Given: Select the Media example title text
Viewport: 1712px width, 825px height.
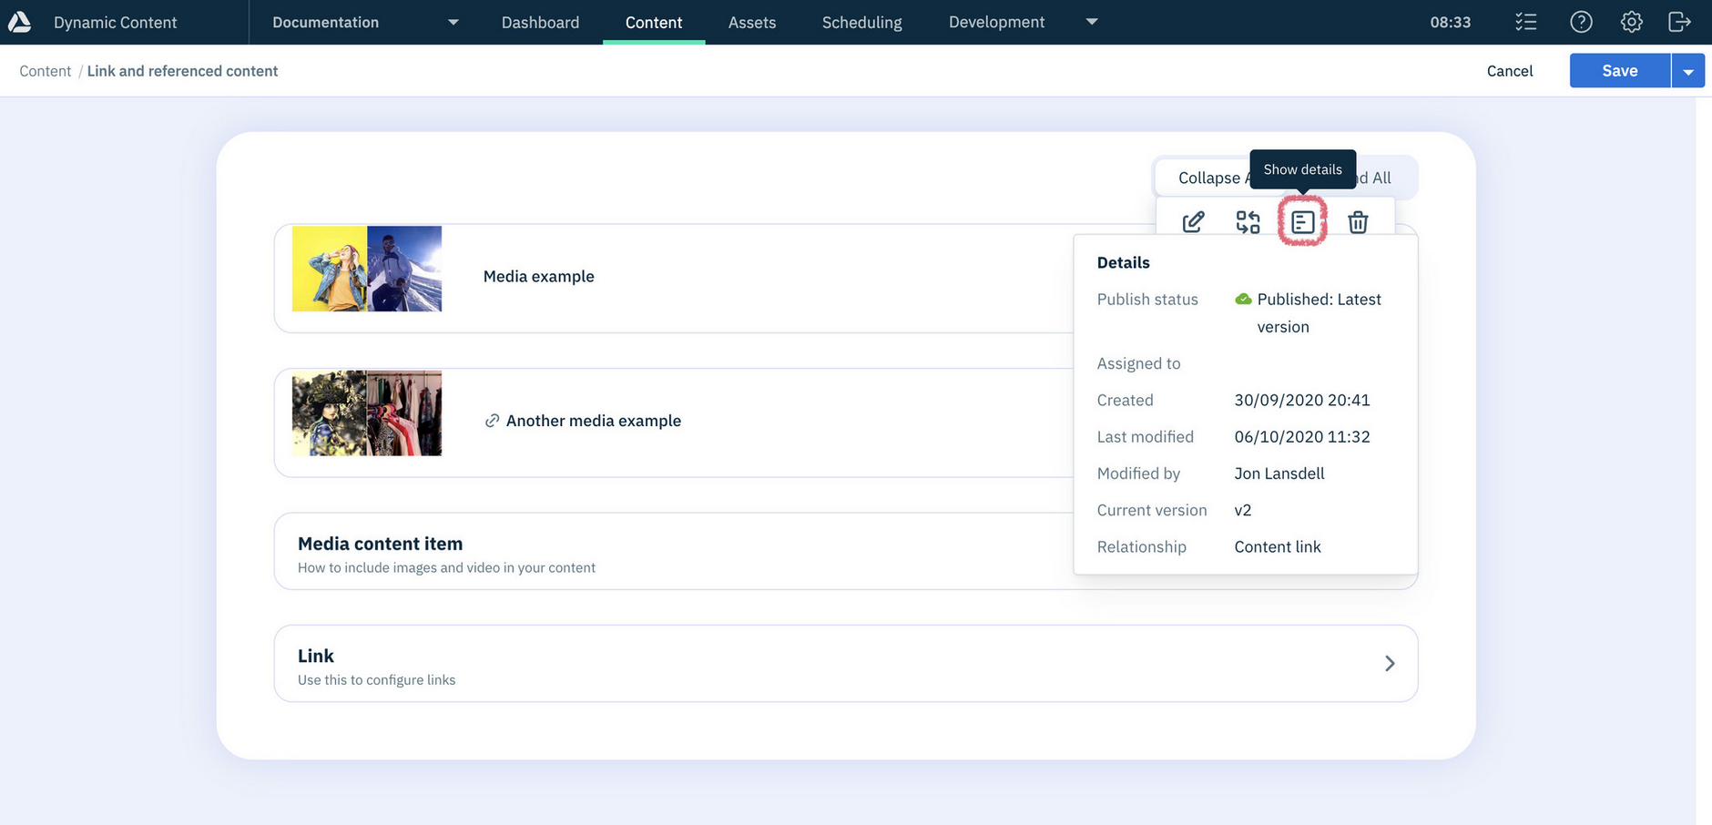Looking at the screenshot, I should pos(538,276).
